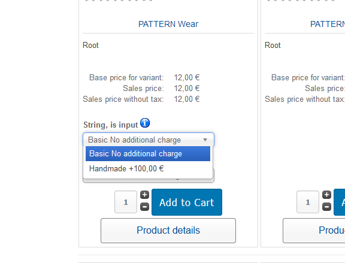
Task: Open Product details for PATTERN Wear
Action: point(168,231)
